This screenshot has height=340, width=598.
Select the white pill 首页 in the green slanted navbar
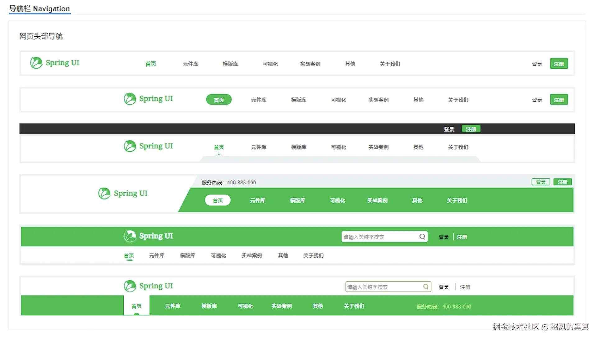pyautogui.click(x=218, y=200)
